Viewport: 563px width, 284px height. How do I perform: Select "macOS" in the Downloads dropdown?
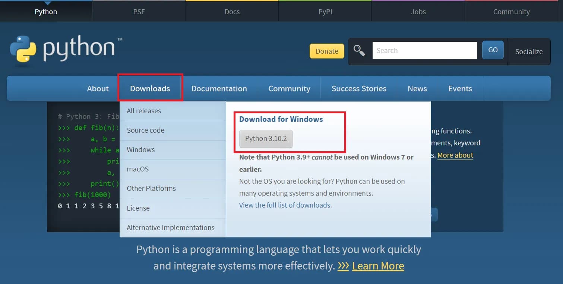(137, 169)
